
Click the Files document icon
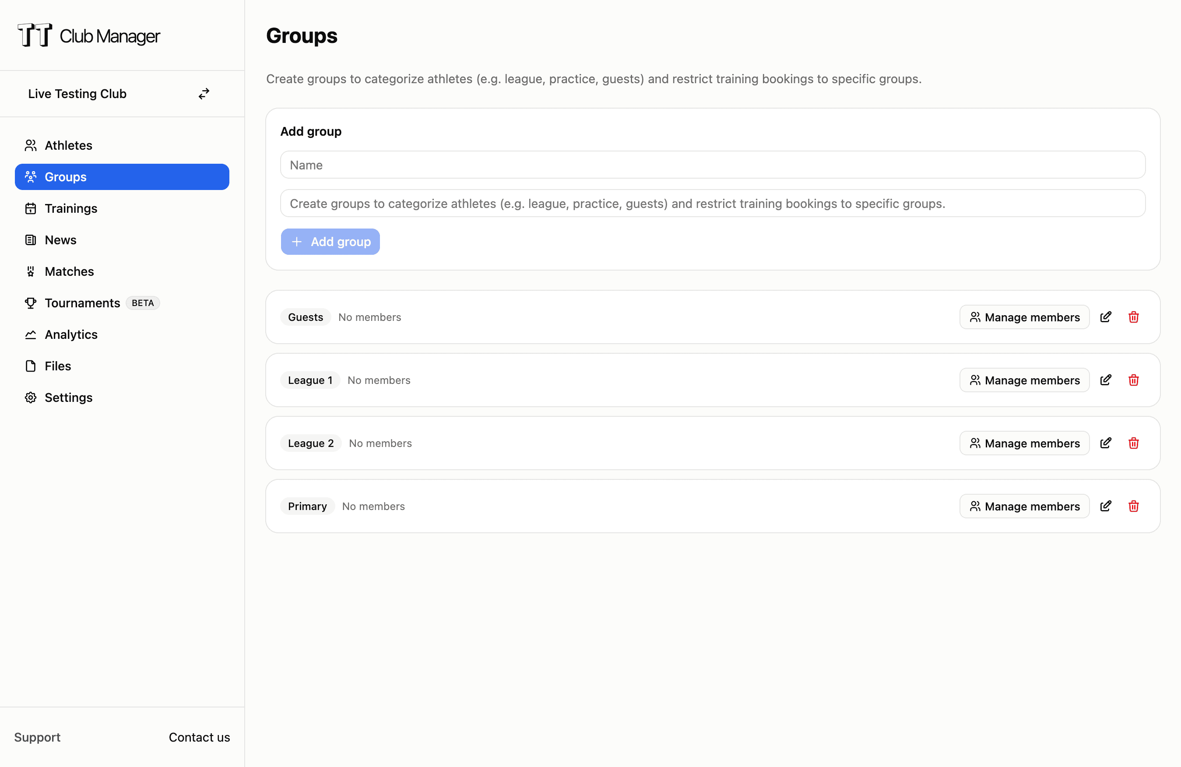pyautogui.click(x=31, y=366)
